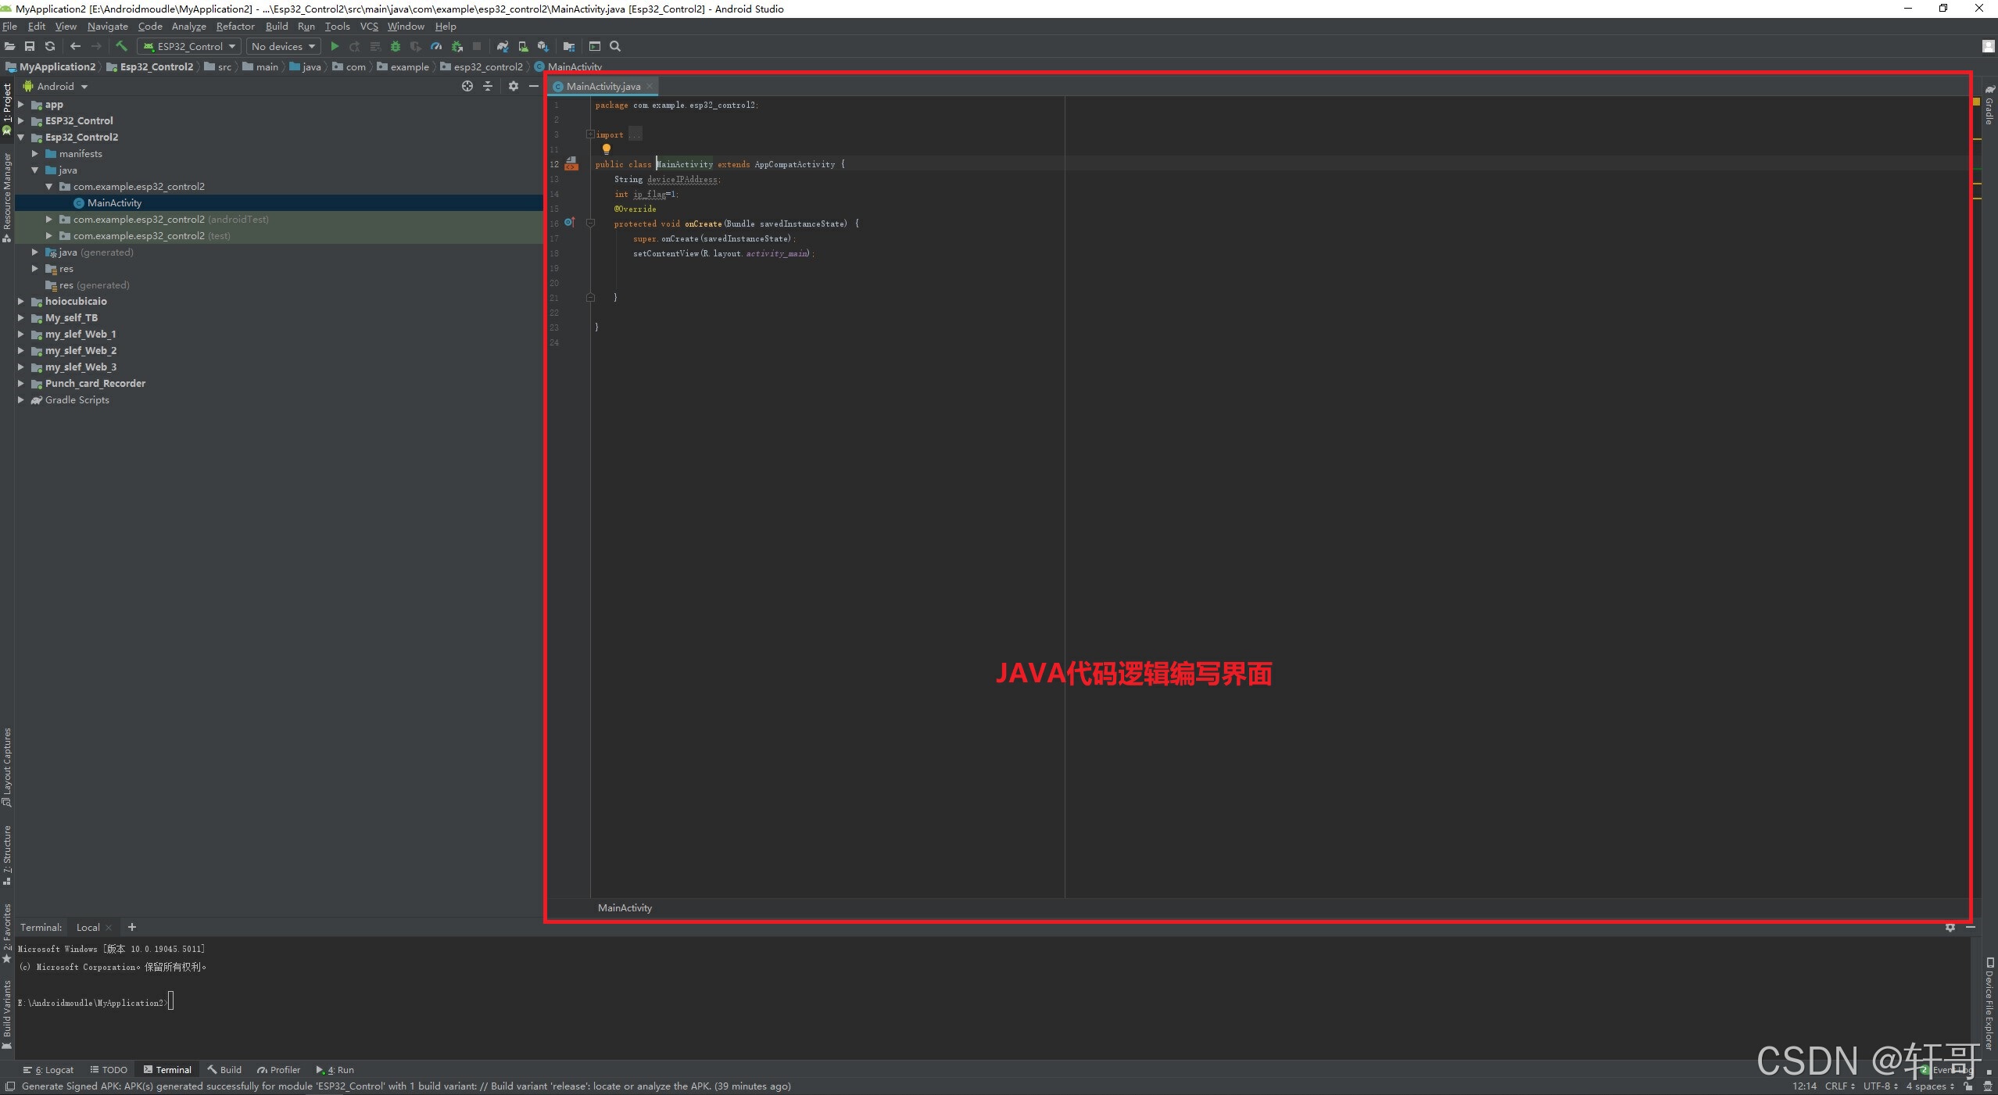Click the green Run app button
Viewport: 1998px width, 1095px height.
[335, 46]
